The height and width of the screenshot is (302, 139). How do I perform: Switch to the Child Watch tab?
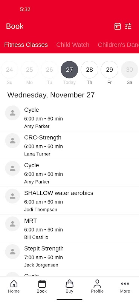(73, 45)
